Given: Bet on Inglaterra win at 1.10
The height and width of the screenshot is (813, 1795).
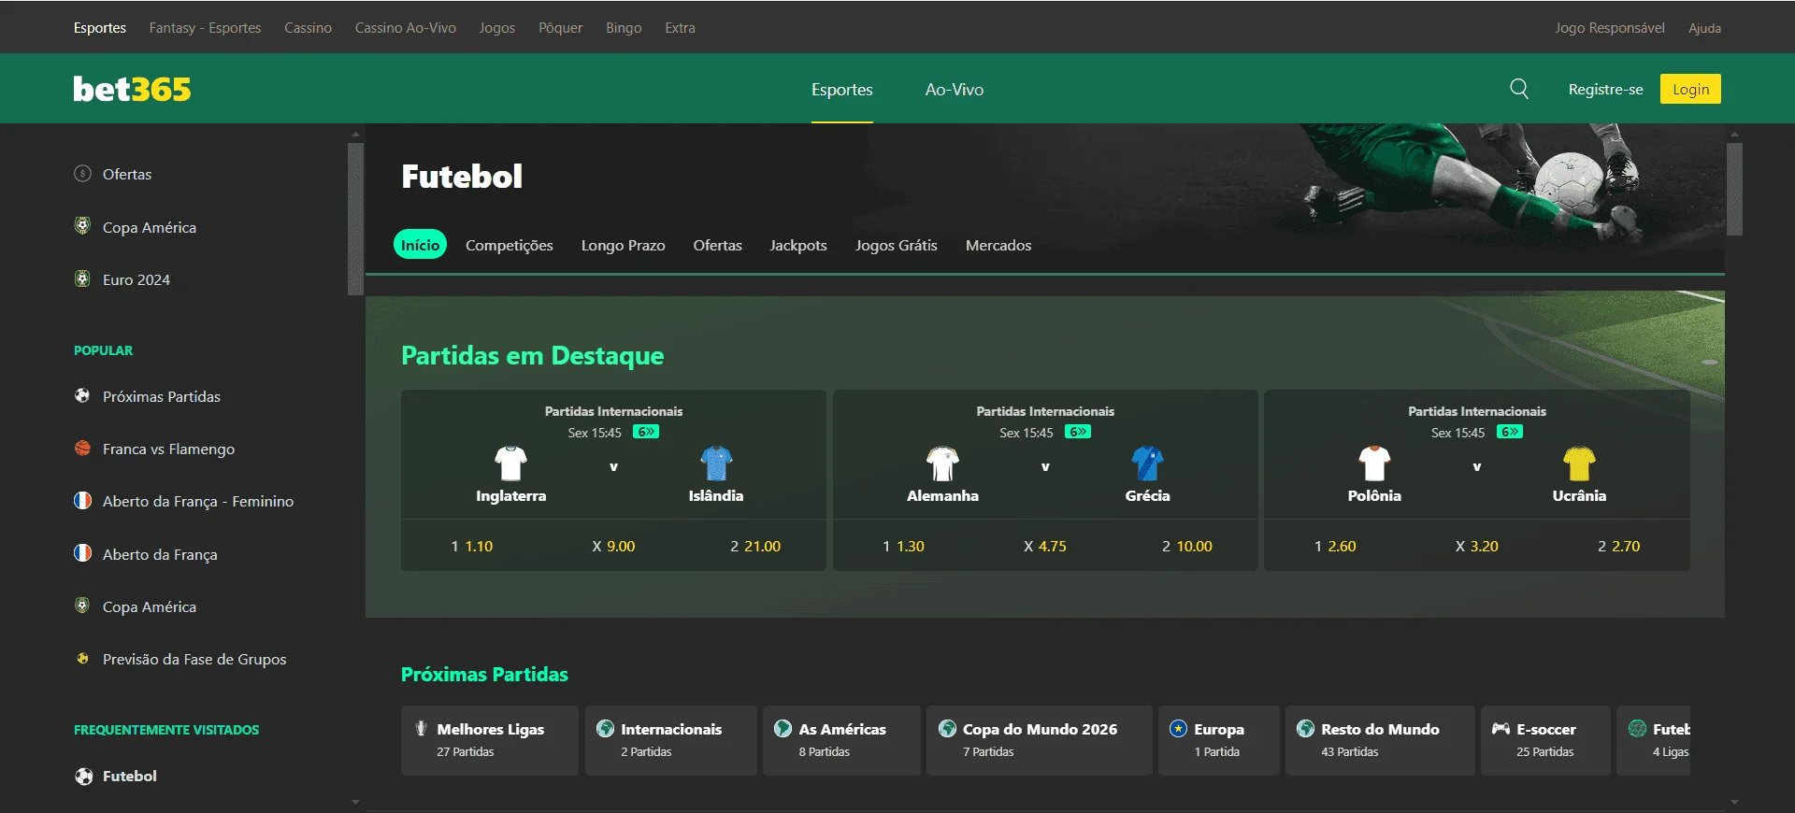Looking at the screenshot, I should [472, 546].
